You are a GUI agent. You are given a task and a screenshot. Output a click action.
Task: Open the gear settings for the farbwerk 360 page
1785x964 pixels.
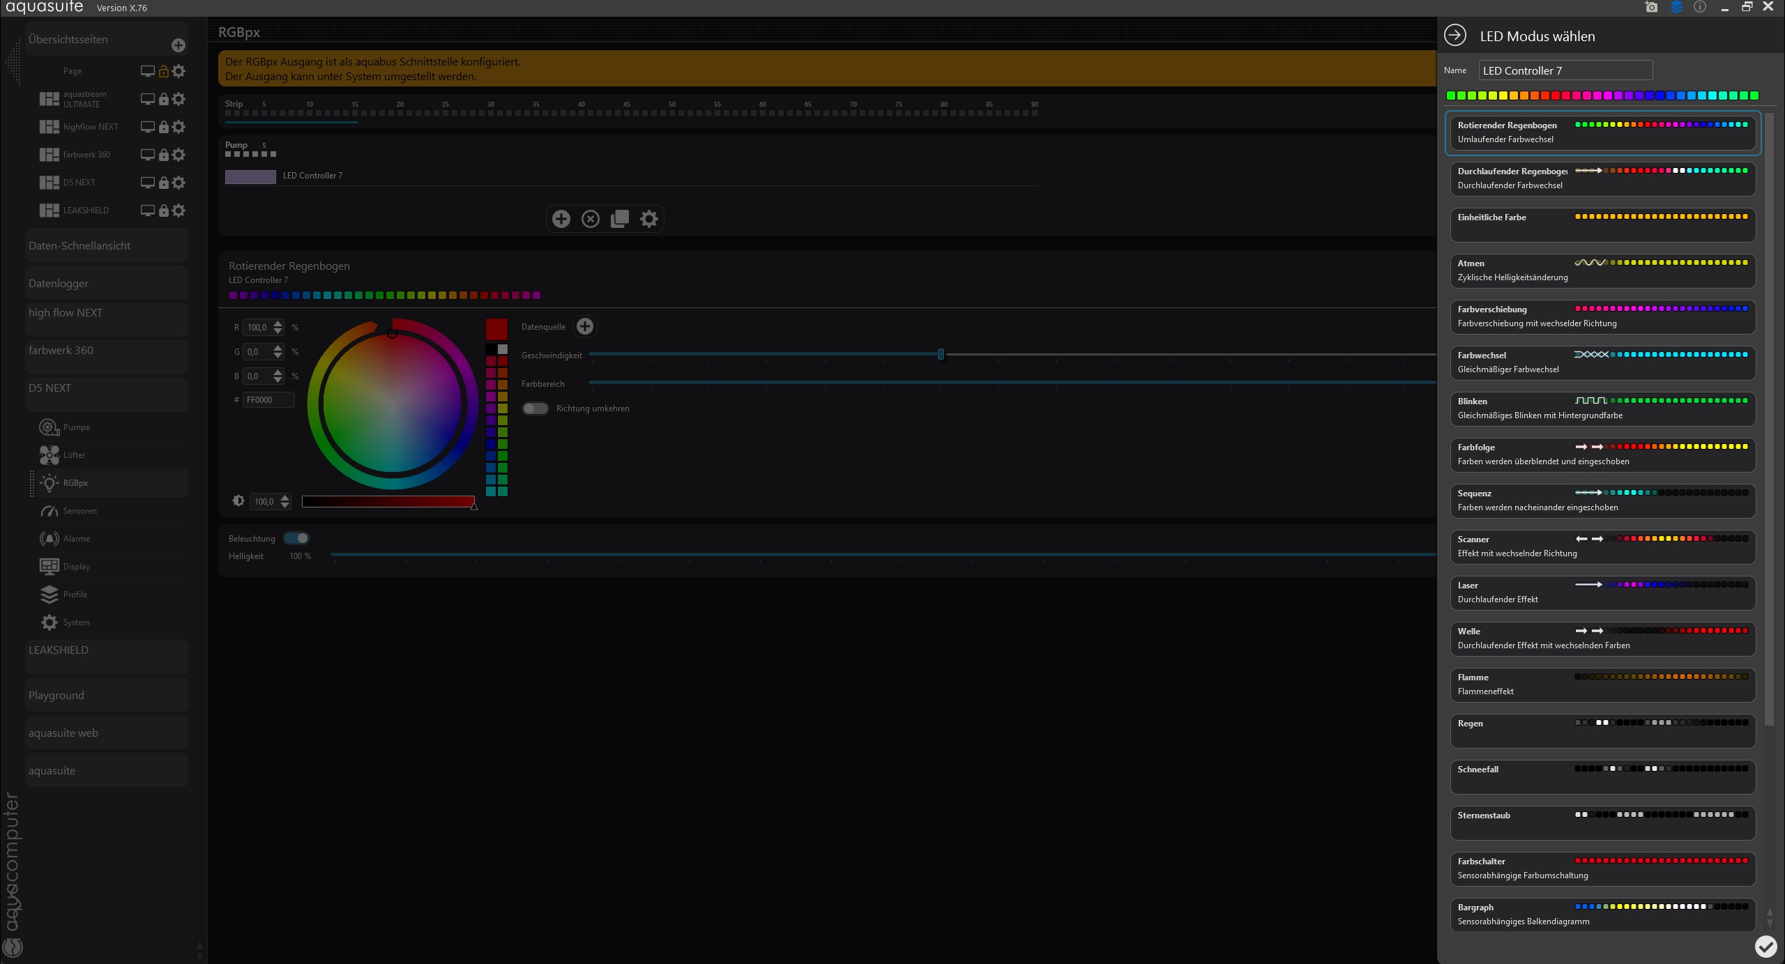coord(178,155)
